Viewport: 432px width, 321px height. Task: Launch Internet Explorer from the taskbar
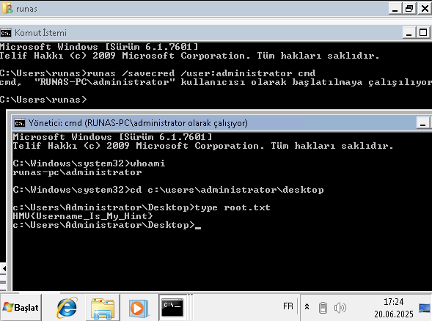67,308
